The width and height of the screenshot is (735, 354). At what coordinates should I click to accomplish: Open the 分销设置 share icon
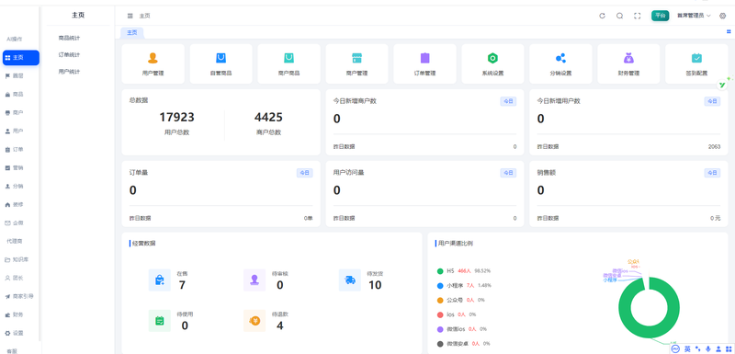tap(560, 58)
